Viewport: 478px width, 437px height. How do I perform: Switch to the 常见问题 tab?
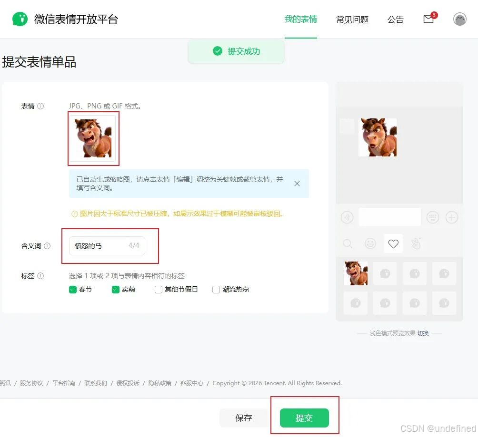point(352,21)
